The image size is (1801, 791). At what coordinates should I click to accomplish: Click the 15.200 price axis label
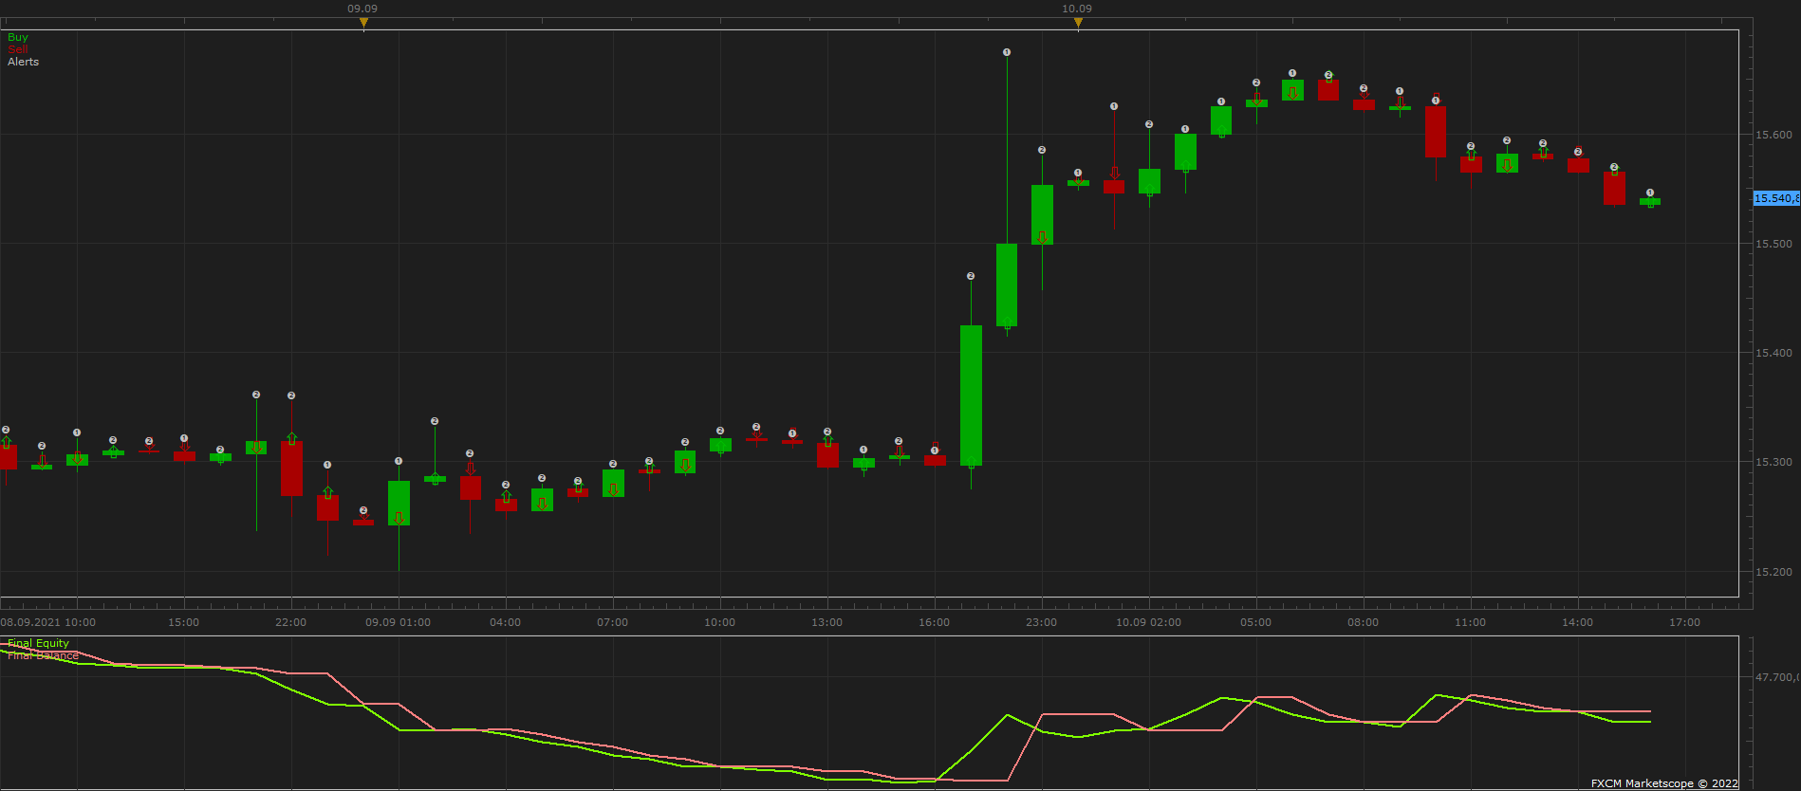1773,572
